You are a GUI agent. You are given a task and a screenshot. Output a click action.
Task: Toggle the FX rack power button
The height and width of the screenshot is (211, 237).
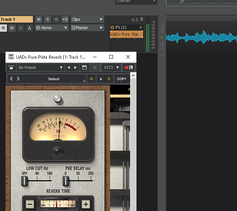pos(112,27)
